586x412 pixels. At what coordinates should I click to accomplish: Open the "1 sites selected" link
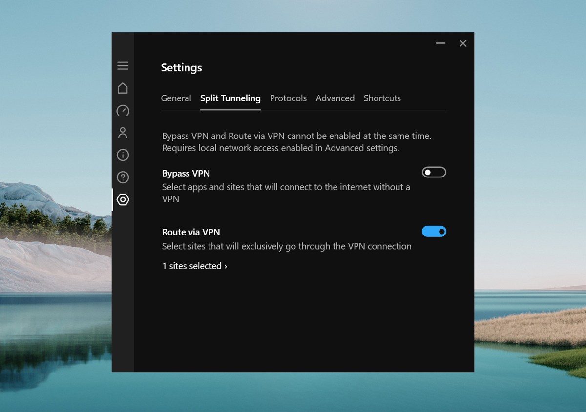click(x=191, y=266)
